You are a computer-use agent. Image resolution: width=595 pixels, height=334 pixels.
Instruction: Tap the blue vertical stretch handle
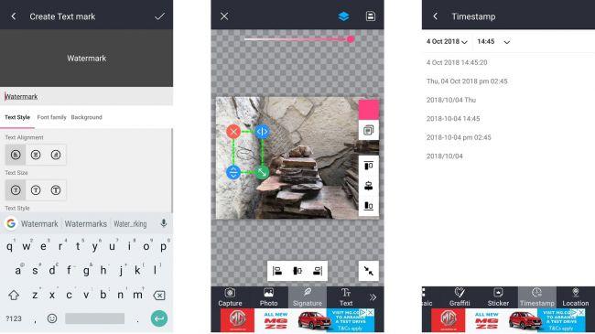coord(233,172)
